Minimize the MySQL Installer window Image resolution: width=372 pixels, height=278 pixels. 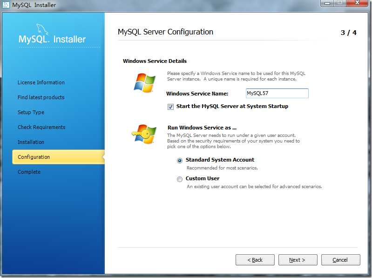click(x=327, y=3)
